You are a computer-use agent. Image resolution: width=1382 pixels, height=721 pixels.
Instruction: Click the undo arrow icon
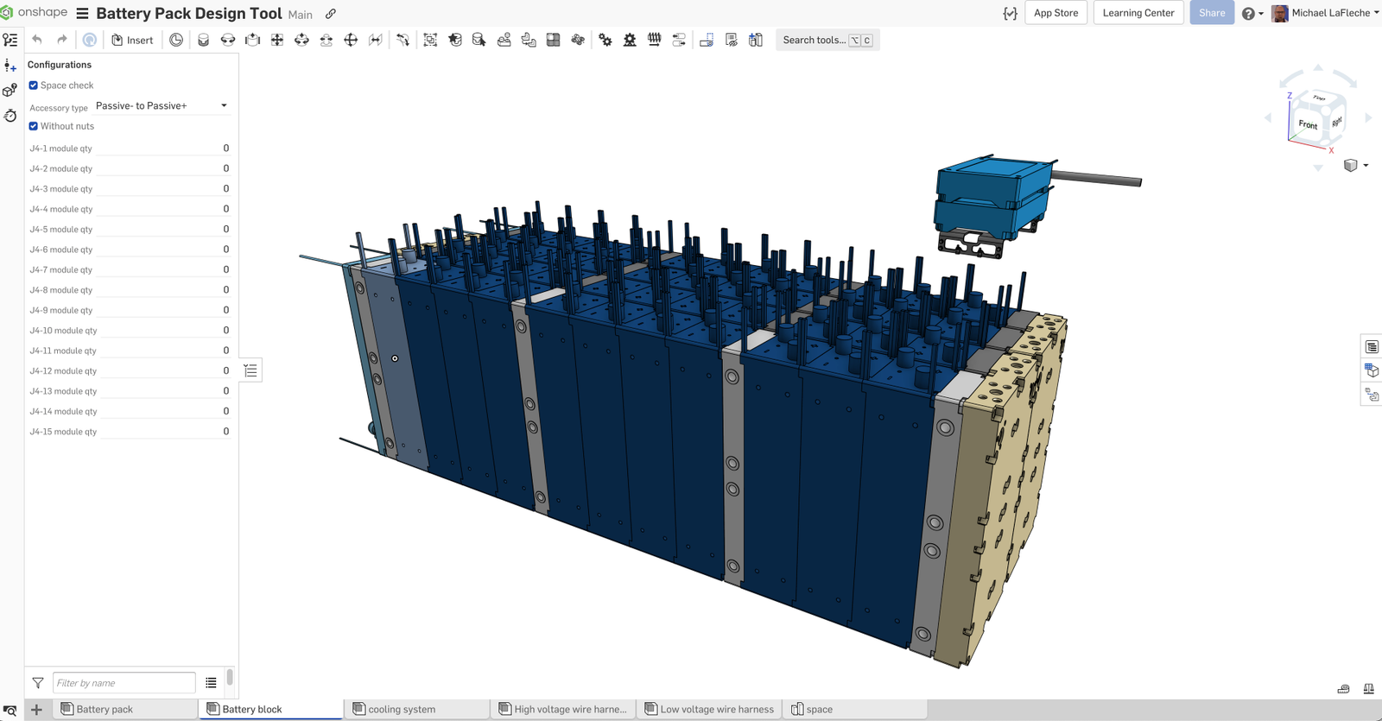pos(37,40)
